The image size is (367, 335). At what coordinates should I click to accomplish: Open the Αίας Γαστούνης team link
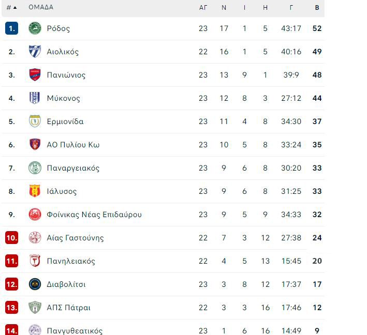[75, 238]
